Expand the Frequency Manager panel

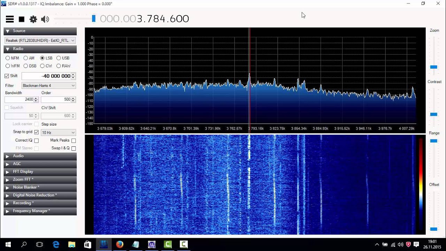[40, 211]
